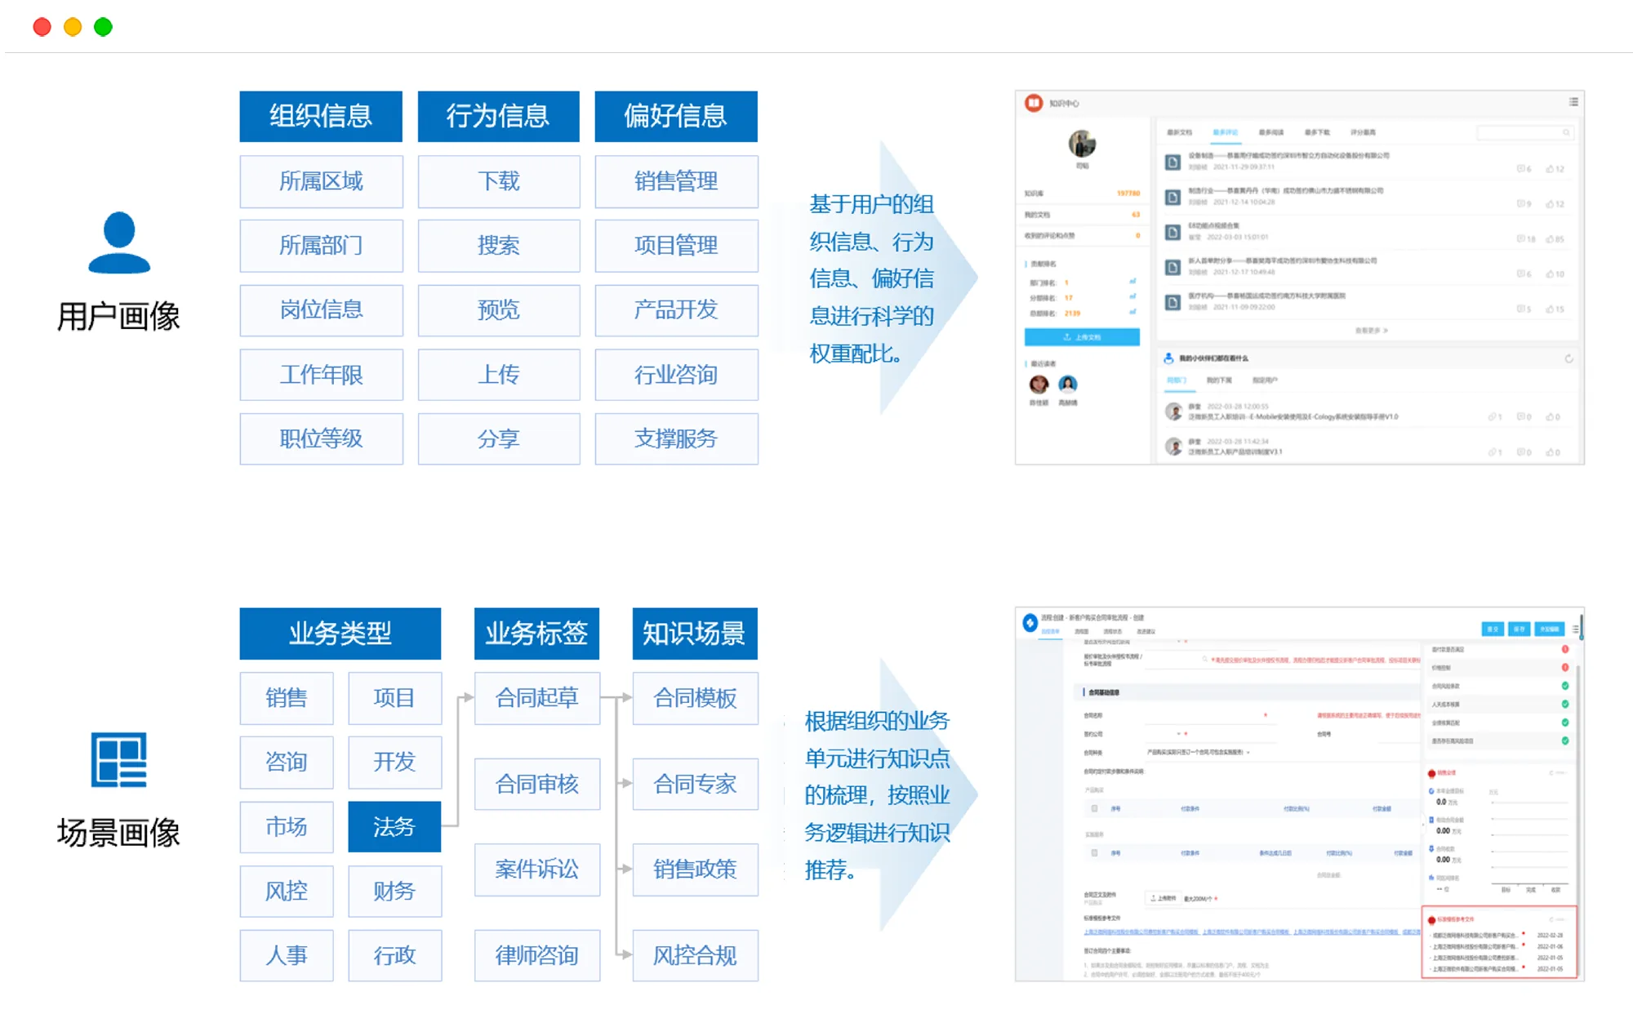Click the orange 知识中心 book logo
Image resolution: width=1633 pixels, height=1014 pixels.
coord(1034,103)
